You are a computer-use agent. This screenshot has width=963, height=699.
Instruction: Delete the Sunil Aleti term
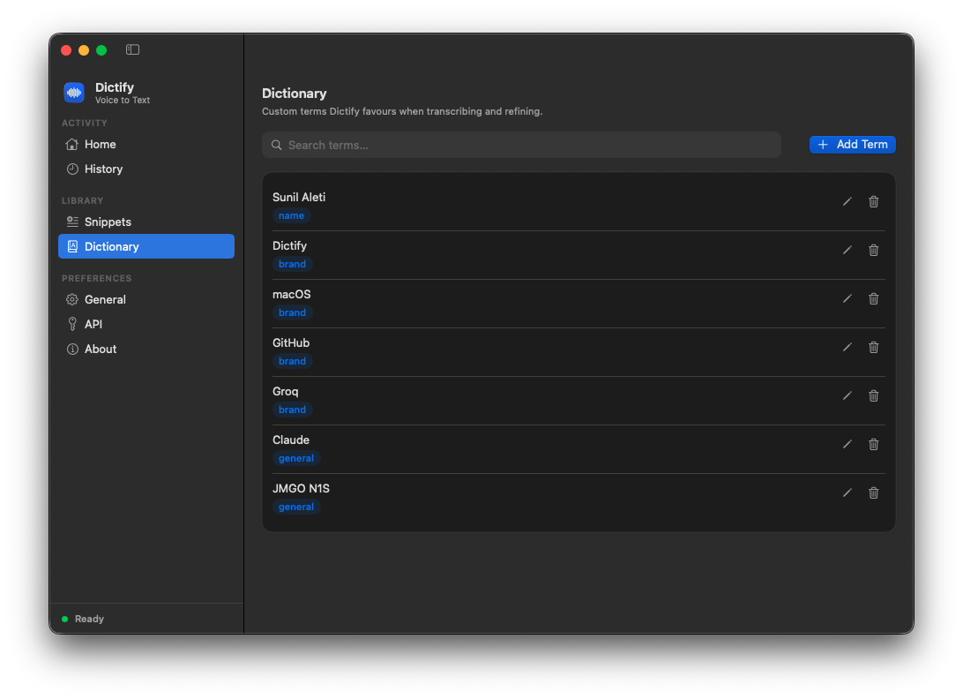[x=873, y=201]
